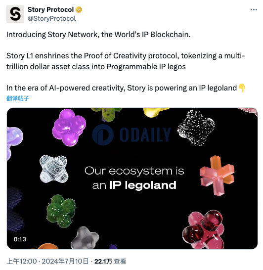
Task: Open the 2024年7月10日 post date
Action: pyautogui.click(x=65, y=261)
